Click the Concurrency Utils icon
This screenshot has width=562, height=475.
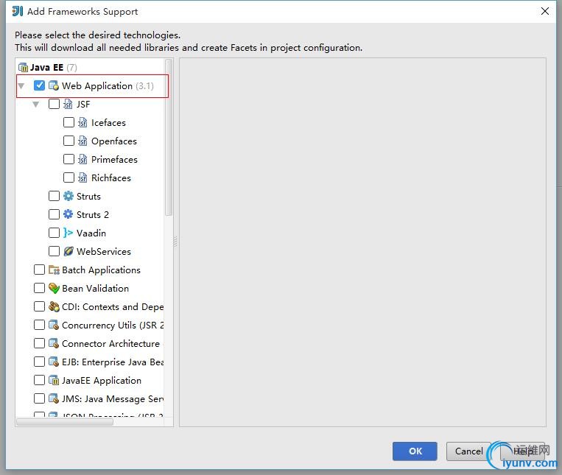(x=54, y=325)
